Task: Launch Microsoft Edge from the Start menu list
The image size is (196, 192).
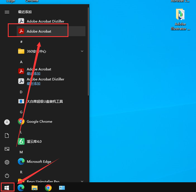Action: 39,162
